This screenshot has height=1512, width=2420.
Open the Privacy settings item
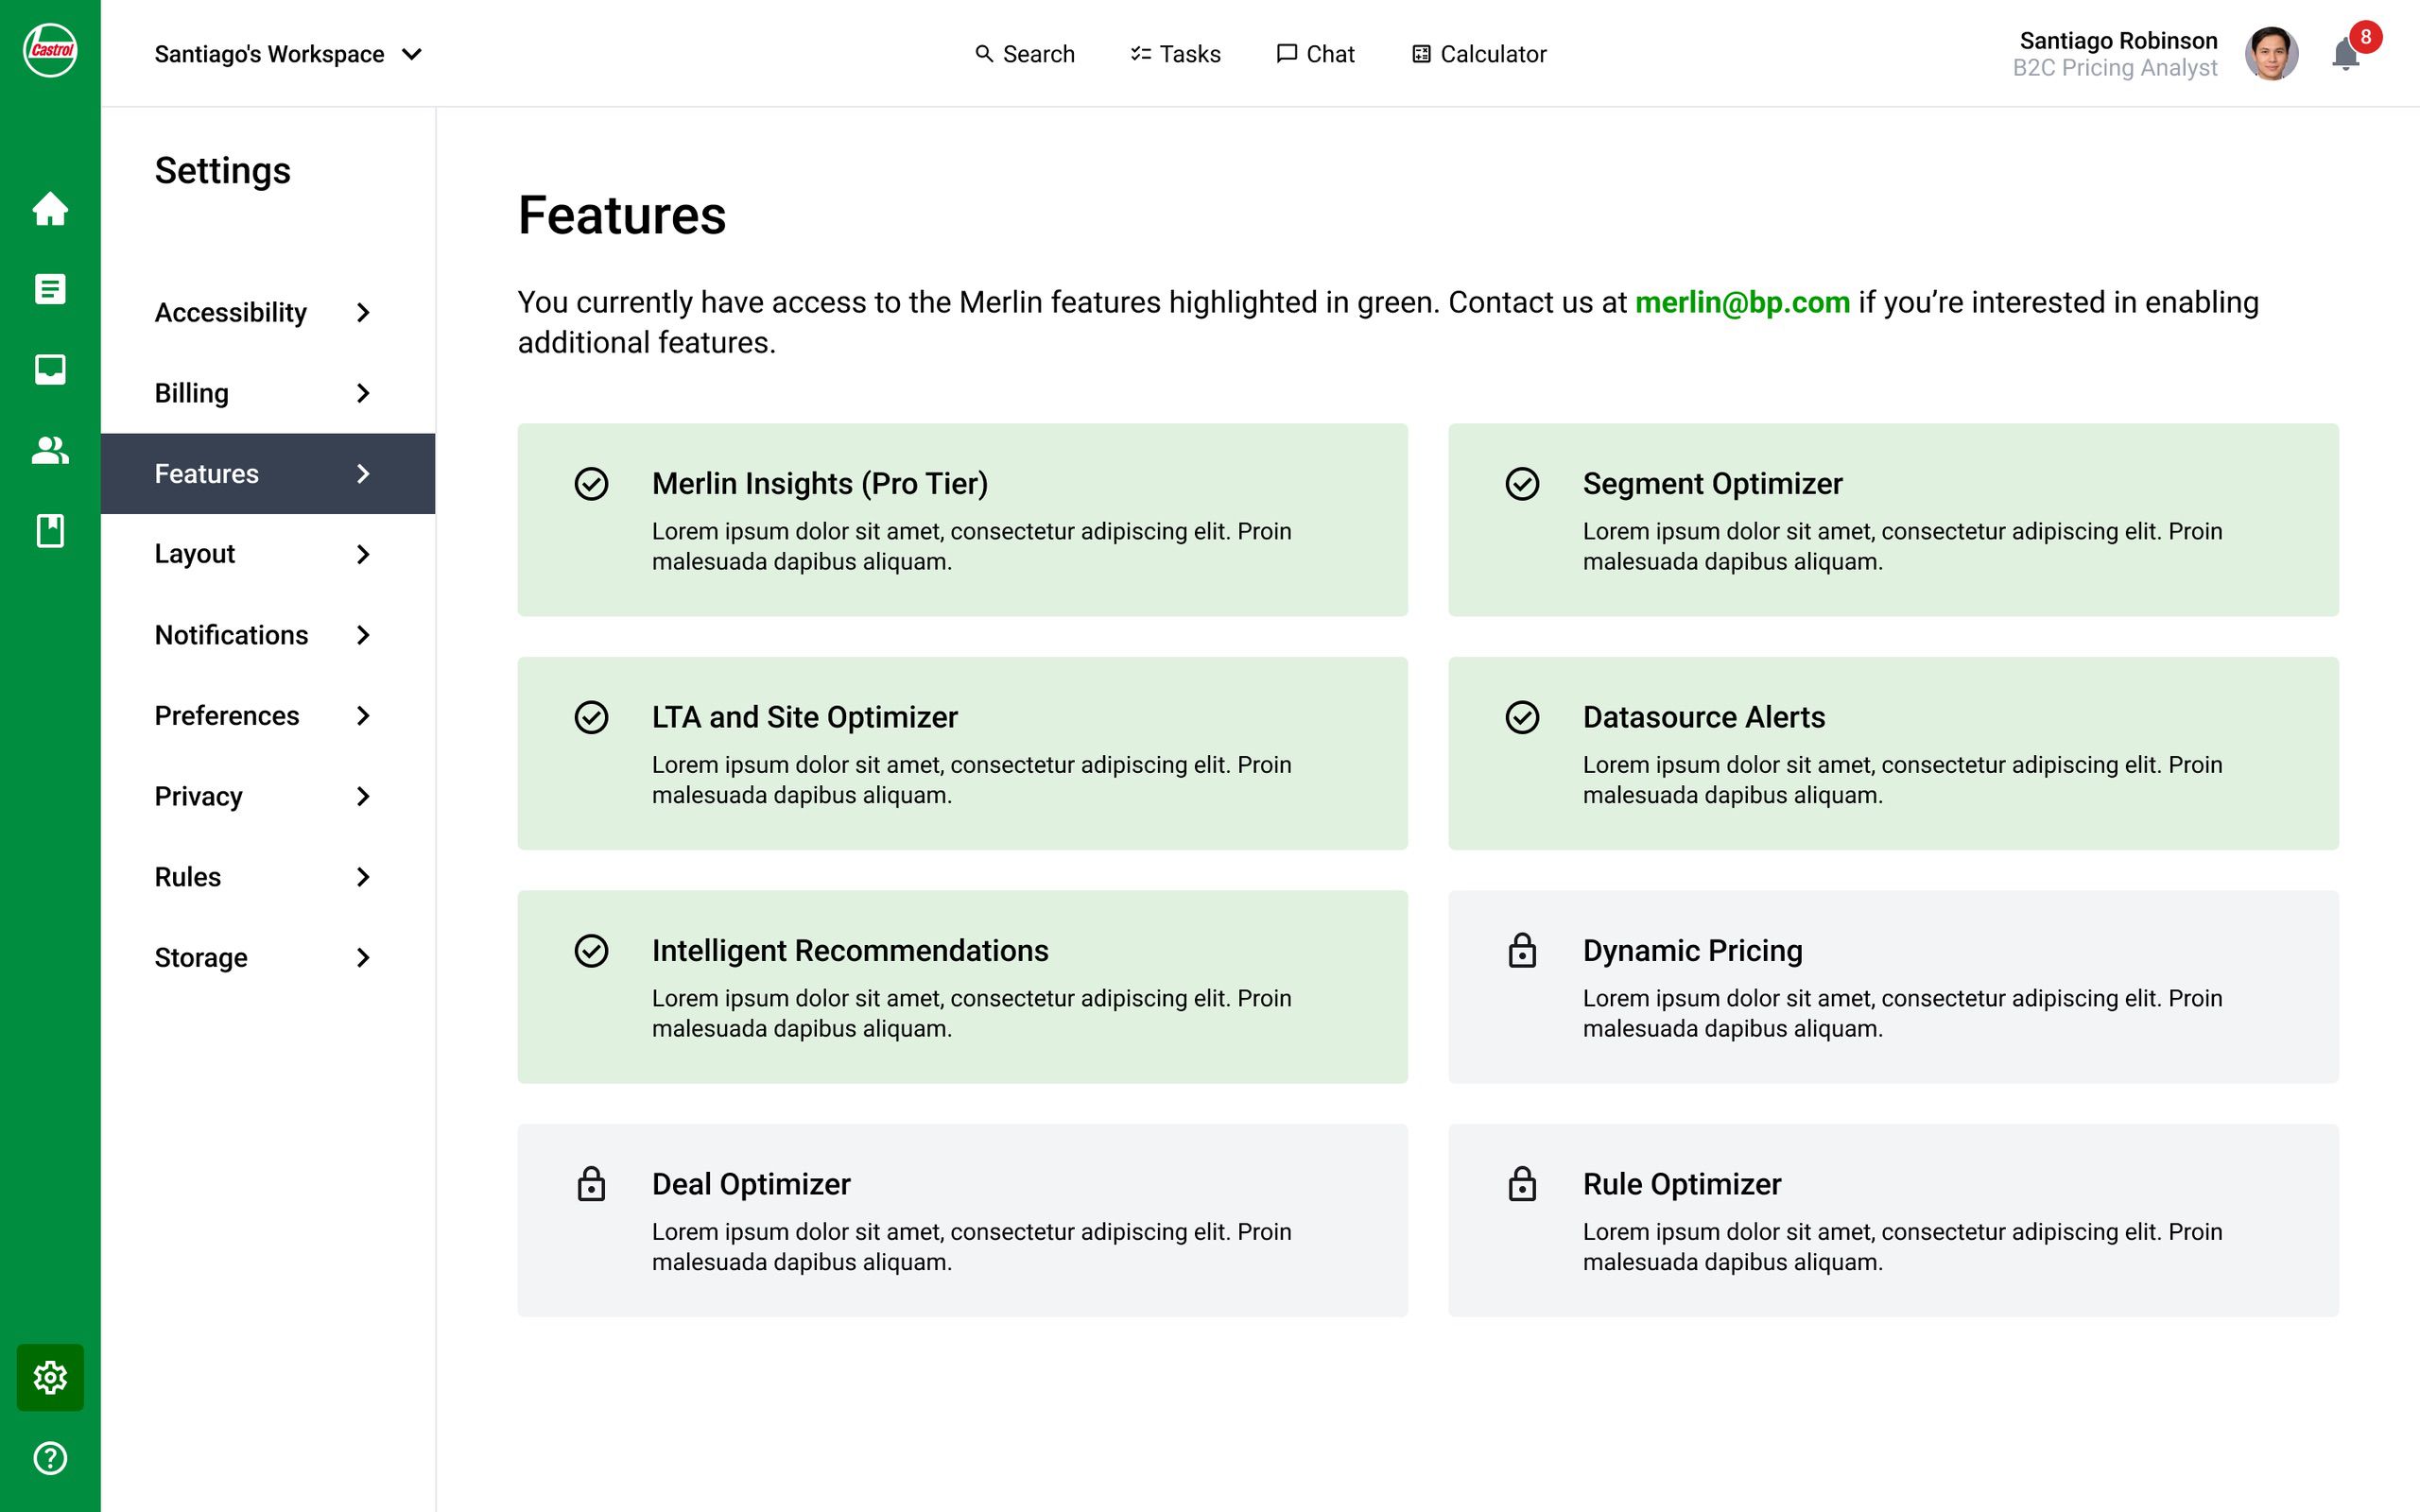268,796
